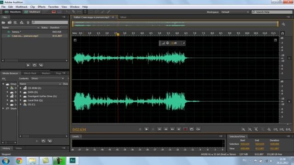Screen dimensions: 294x165
Task: Open the History tab
Action: tap(6, 148)
